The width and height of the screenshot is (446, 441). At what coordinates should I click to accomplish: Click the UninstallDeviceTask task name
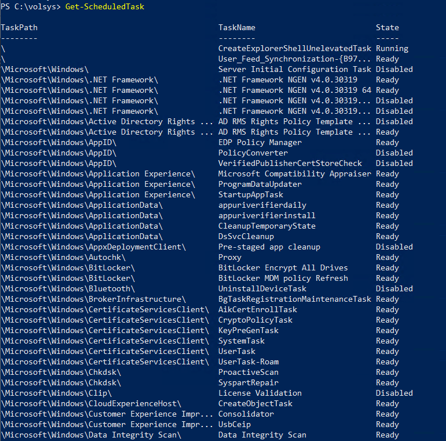click(262, 288)
